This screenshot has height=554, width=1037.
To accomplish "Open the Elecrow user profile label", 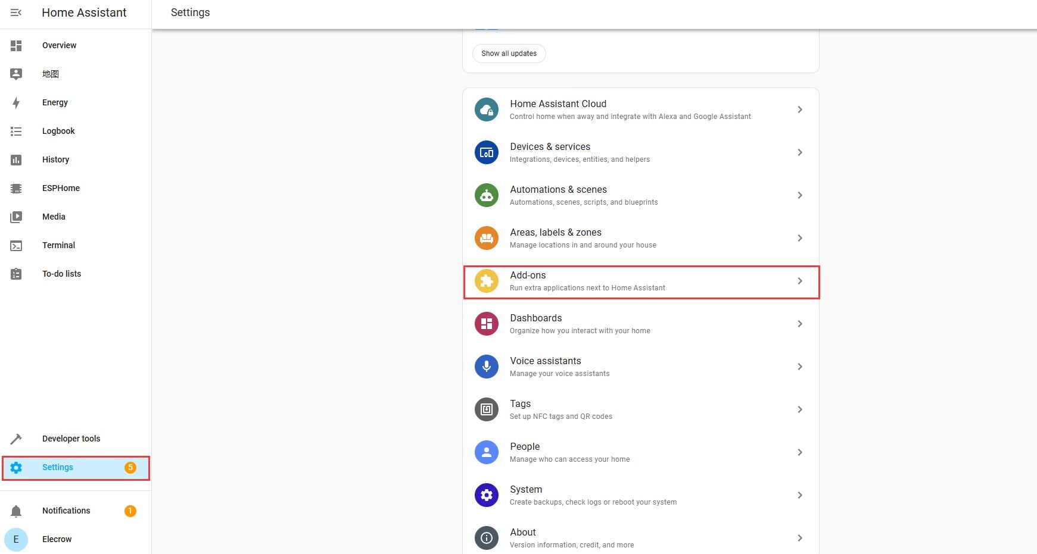I will point(57,539).
